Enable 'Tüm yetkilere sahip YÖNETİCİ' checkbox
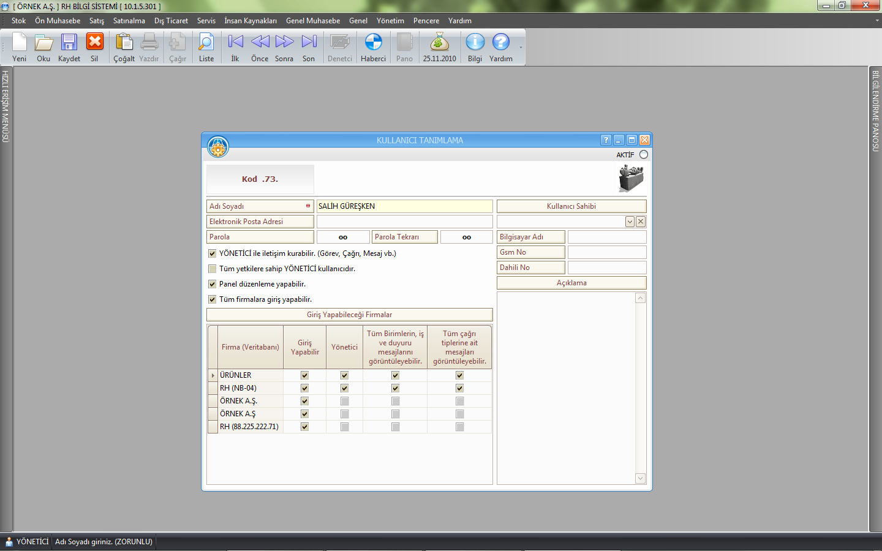Image resolution: width=882 pixels, height=551 pixels. point(213,269)
